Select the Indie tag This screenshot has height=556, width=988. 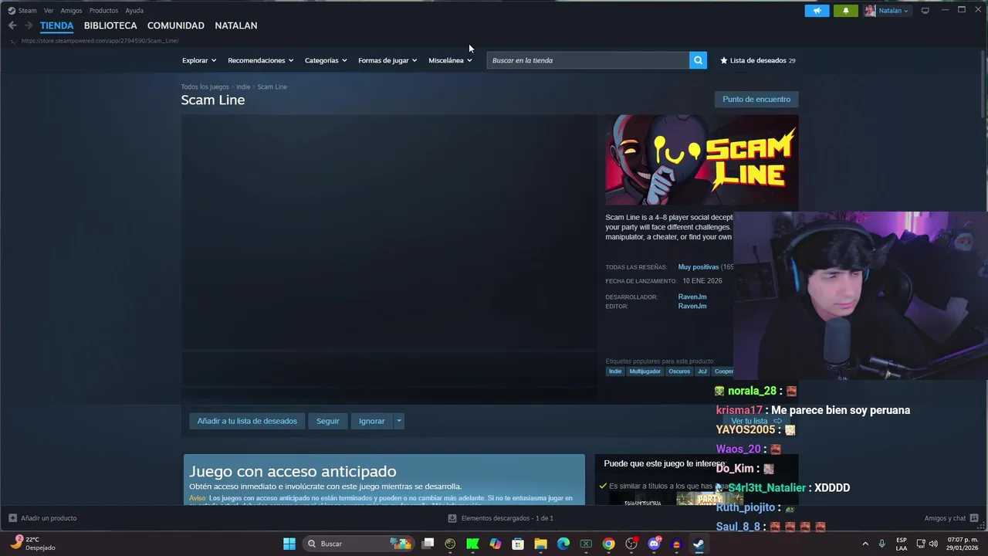tap(615, 371)
